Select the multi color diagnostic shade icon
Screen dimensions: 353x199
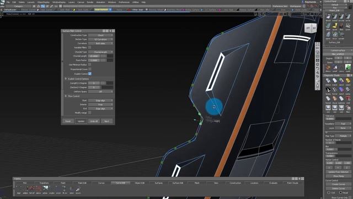coord(335,81)
